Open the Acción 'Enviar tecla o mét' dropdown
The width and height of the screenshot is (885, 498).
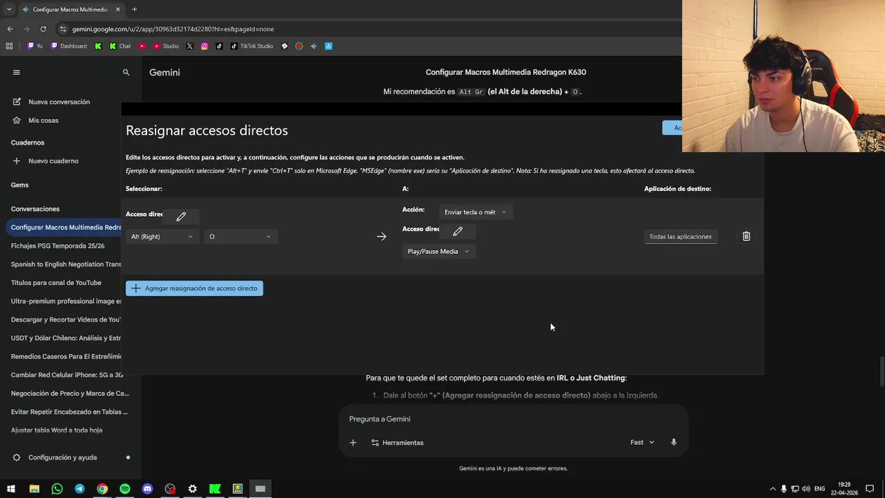click(476, 212)
